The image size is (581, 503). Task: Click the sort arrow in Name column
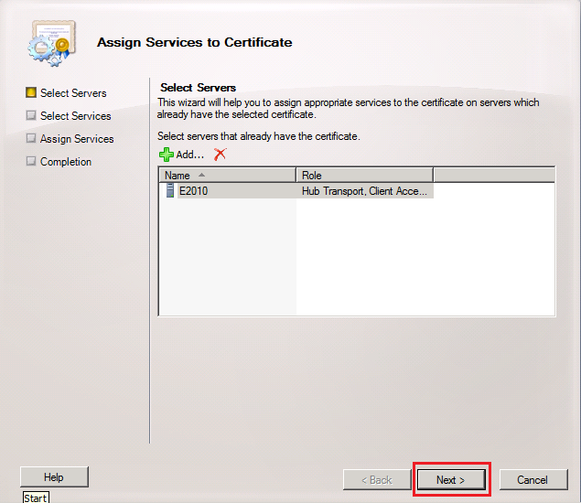pyautogui.click(x=201, y=175)
